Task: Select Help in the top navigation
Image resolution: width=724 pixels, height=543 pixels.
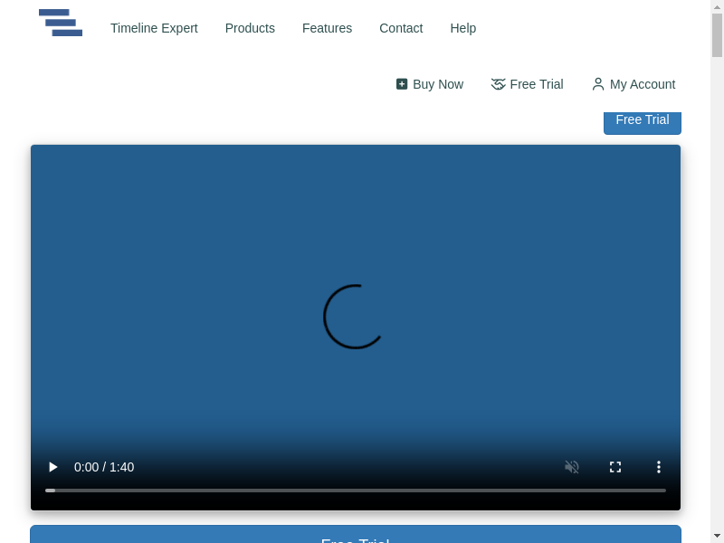Action: coord(462,28)
